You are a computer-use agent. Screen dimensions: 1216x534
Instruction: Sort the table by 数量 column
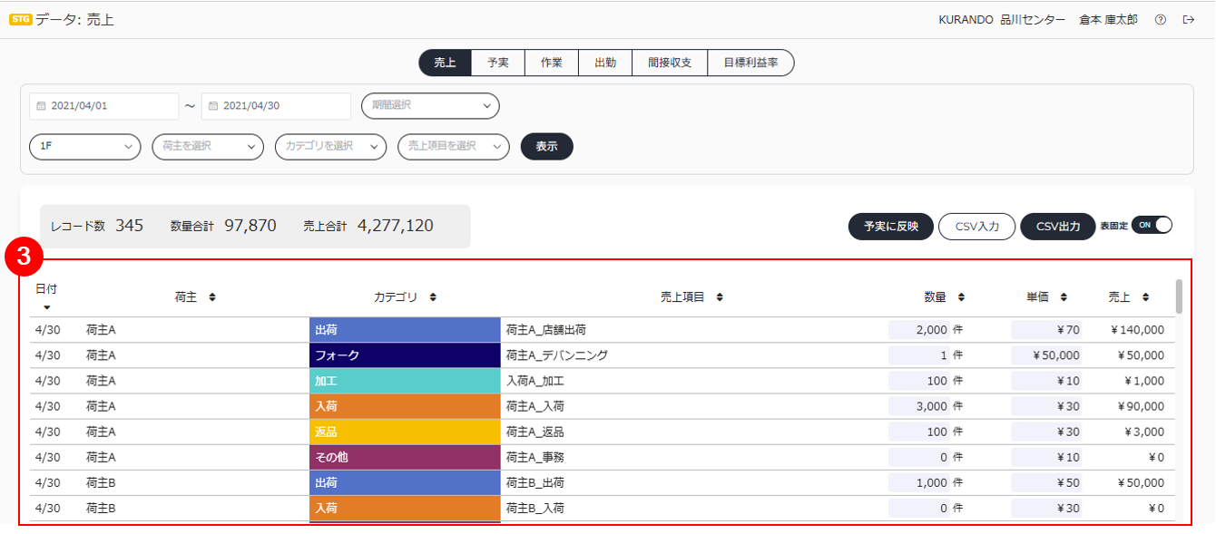pos(961,297)
